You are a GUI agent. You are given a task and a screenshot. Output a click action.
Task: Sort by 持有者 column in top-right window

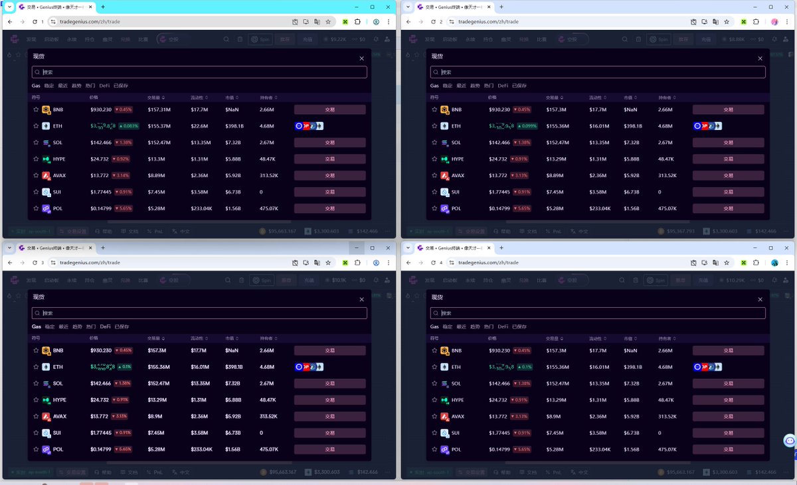667,98
